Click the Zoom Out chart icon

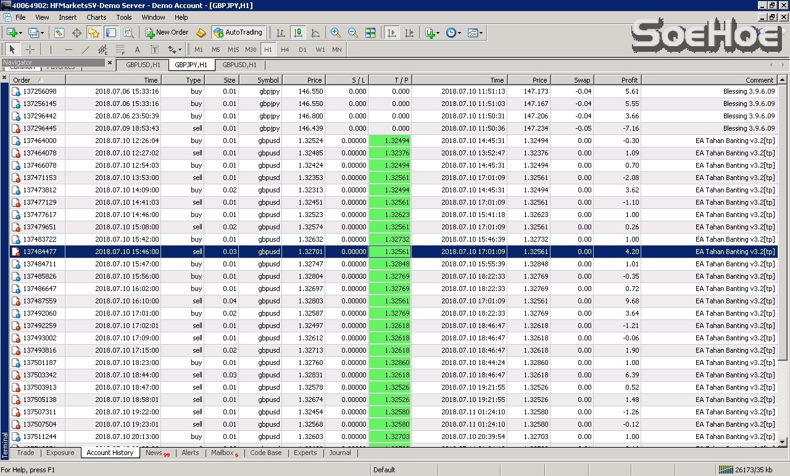[x=353, y=33]
